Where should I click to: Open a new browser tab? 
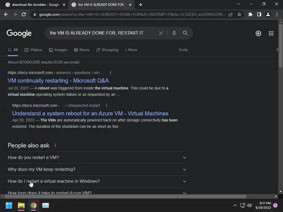141,5
